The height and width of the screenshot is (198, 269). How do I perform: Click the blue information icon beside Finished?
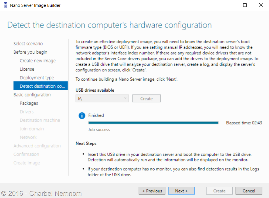82,116
